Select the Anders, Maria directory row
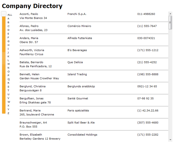Image resolution: width=177 pixels, height=150 pixels. pyautogui.click(x=94, y=40)
